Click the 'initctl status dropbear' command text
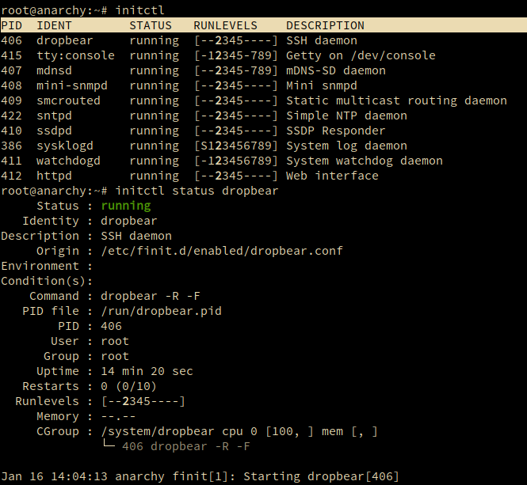This screenshot has height=485, width=527. point(197,191)
